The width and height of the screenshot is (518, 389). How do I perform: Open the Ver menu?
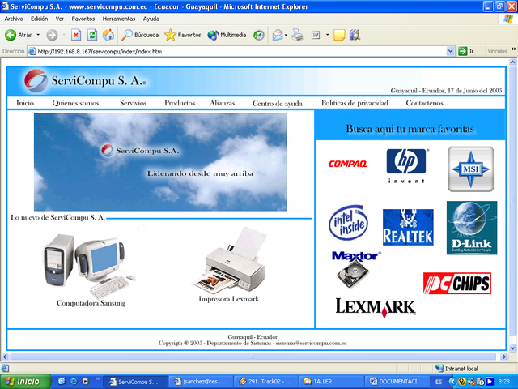[x=59, y=19]
